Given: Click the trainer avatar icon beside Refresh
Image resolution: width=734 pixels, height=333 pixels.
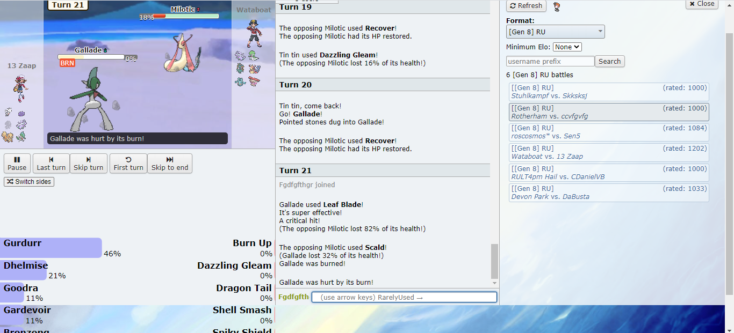Looking at the screenshot, I should pos(557,6).
